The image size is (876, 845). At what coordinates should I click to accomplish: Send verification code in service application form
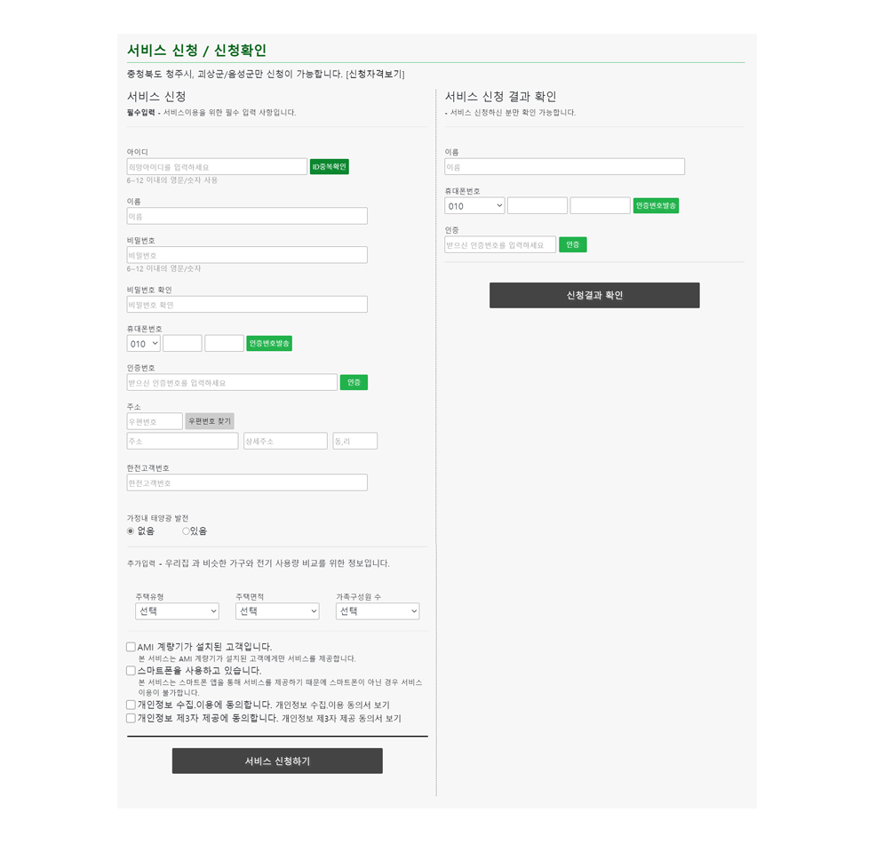[268, 343]
